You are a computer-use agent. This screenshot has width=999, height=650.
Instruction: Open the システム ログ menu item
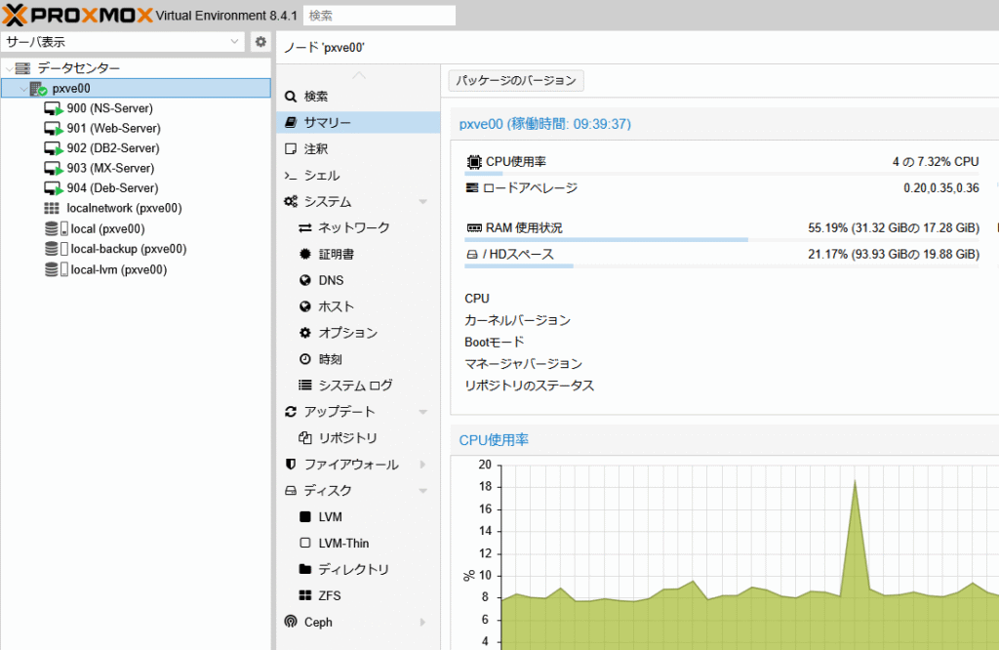(359, 386)
